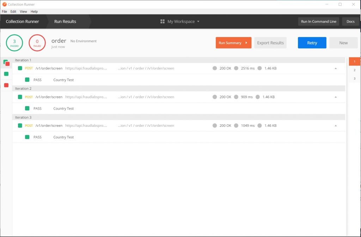361x237 pixels.
Task: Toggle the all-results filter in left sidebar
Action: pos(6,63)
